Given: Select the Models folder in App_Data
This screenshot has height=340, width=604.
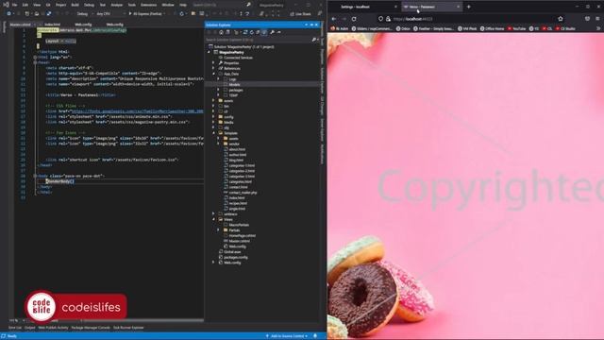Looking at the screenshot, I should [234, 84].
